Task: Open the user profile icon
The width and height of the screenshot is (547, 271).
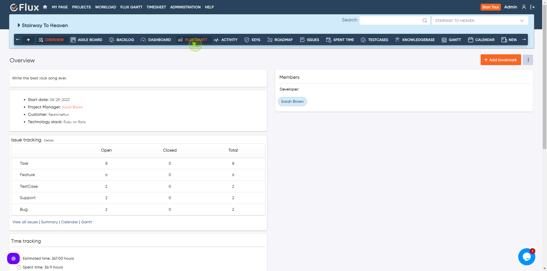Action: (524, 7)
